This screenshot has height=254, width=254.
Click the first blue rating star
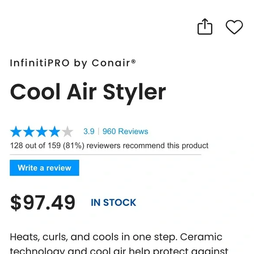tap(16, 131)
